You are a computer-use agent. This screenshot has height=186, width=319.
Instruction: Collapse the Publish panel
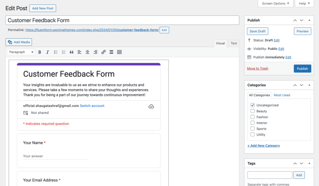309,20
